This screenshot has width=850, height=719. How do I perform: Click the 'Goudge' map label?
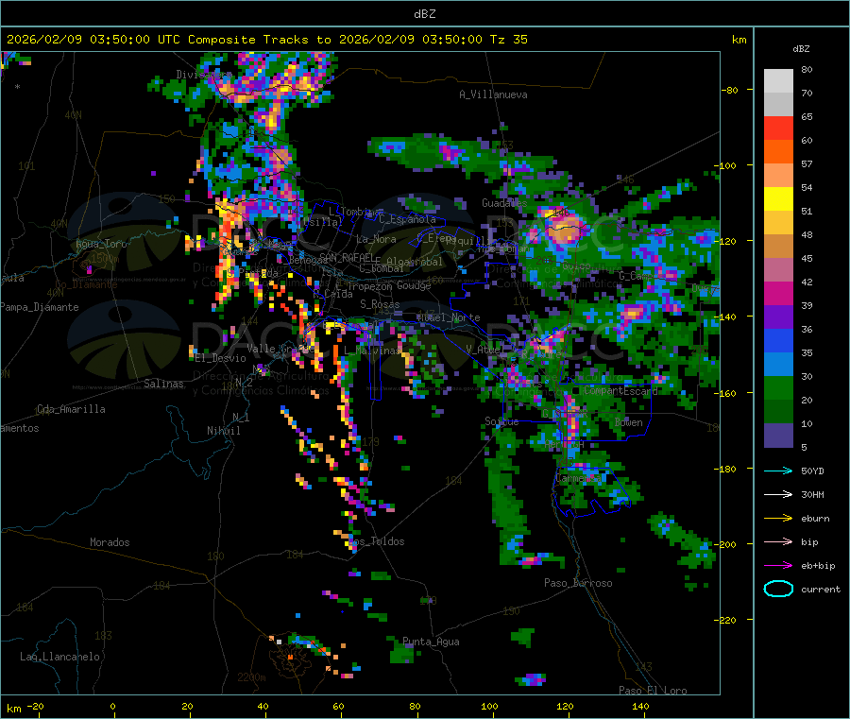[x=414, y=285]
